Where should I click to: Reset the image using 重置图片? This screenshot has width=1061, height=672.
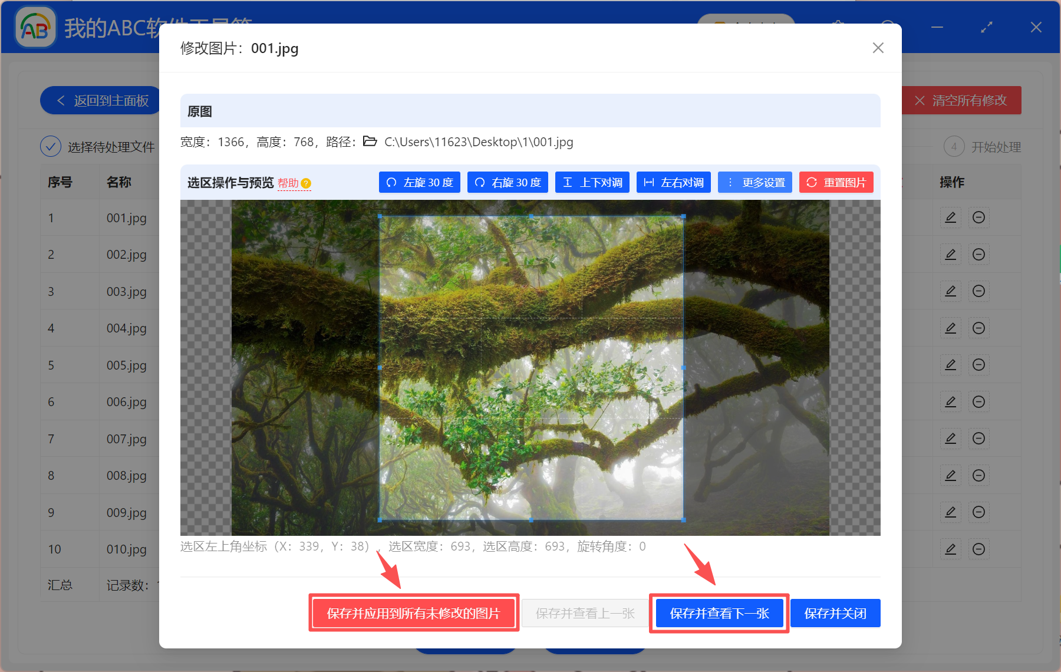point(836,182)
